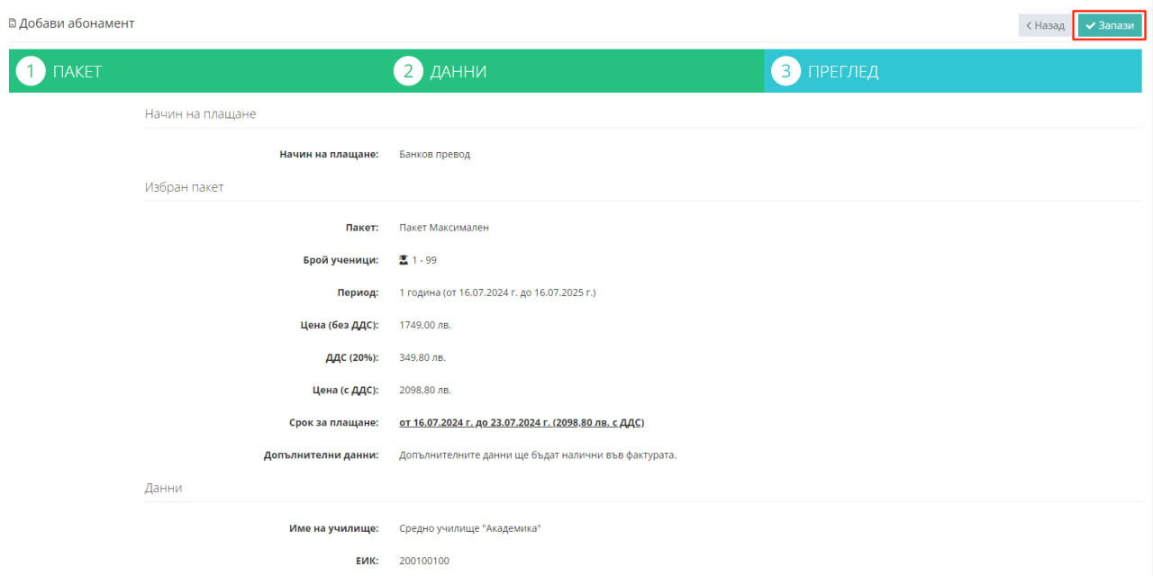Open the ПРЕГЛЕД step tab

click(x=842, y=72)
